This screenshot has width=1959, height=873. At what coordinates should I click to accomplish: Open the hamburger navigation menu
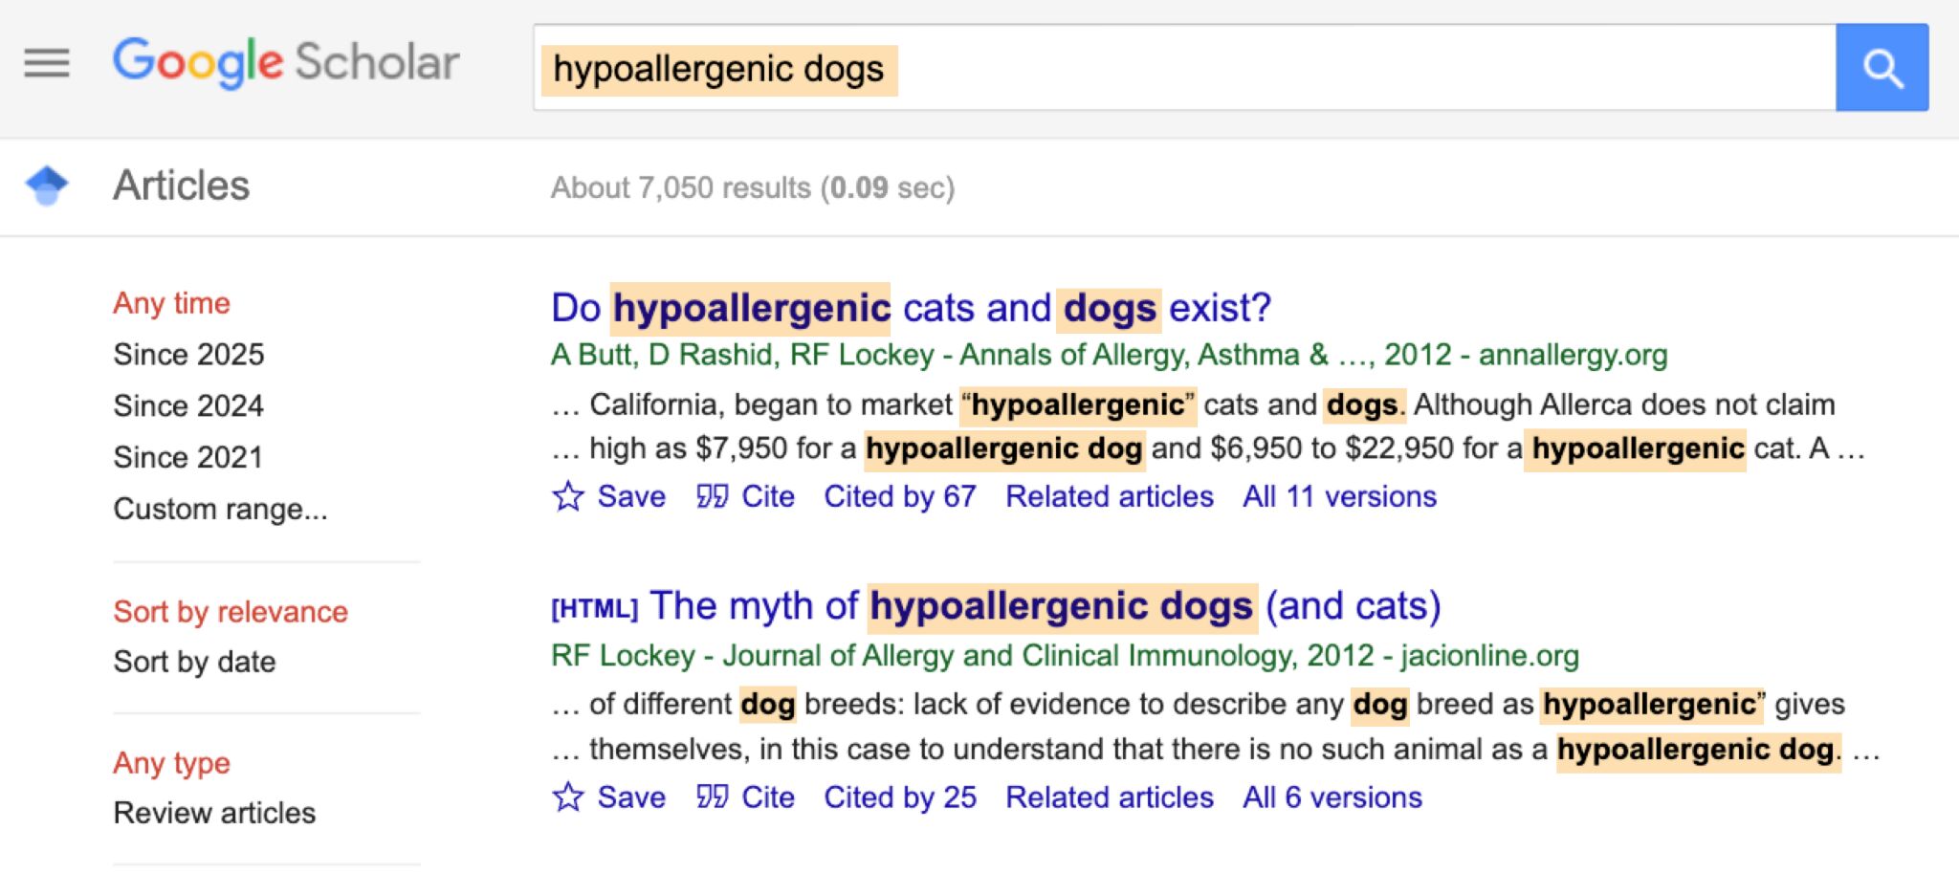pyautogui.click(x=45, y=63)
